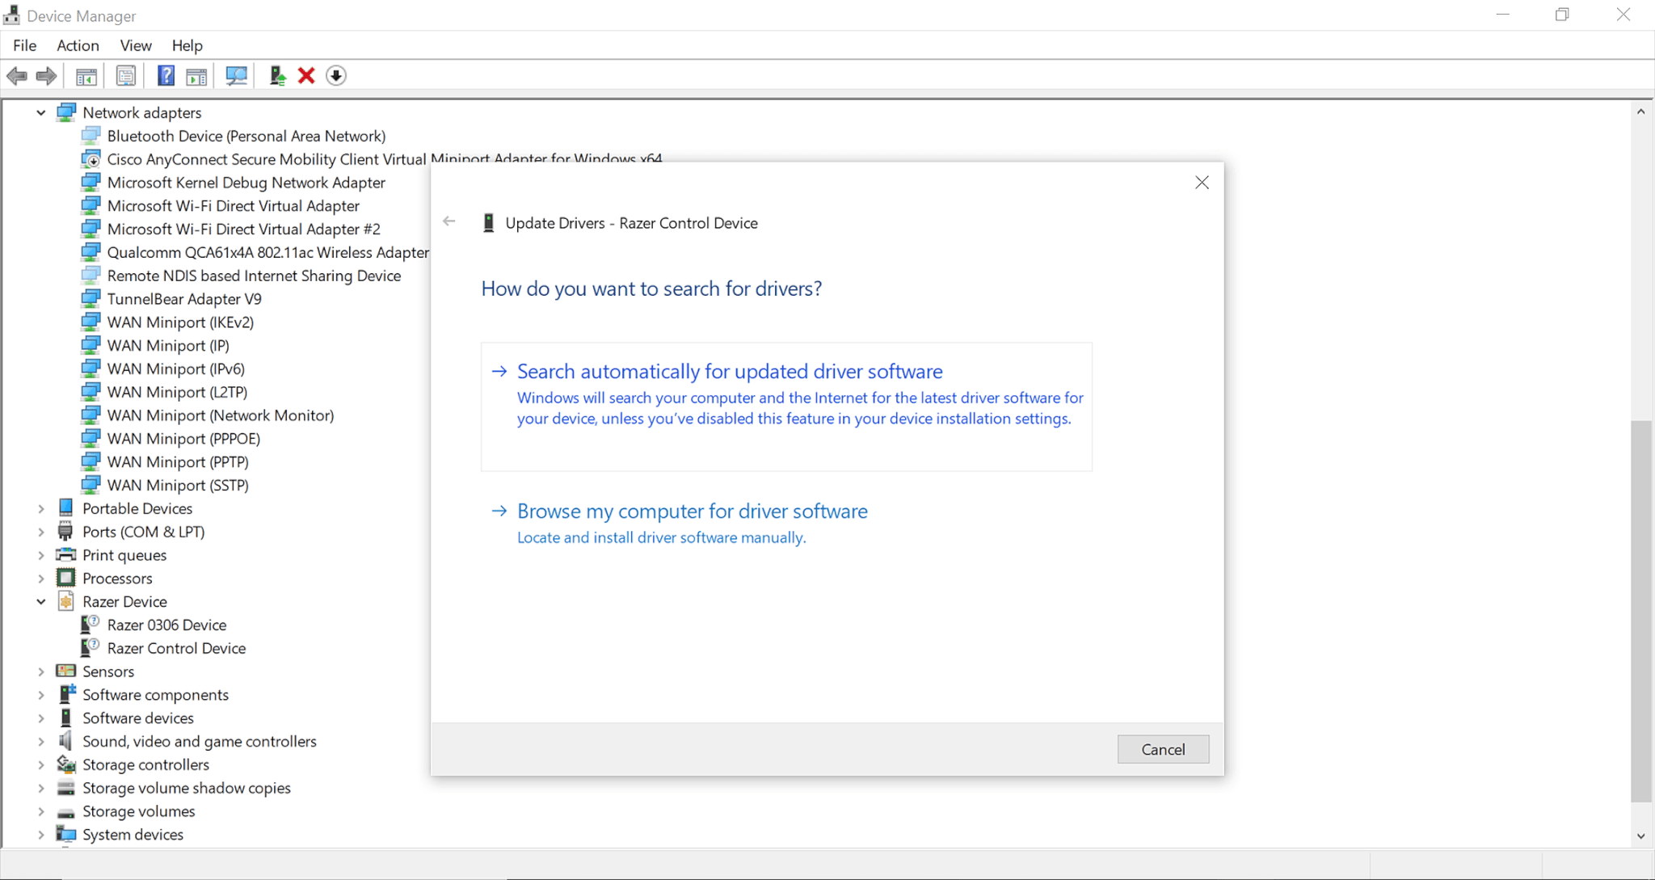Expand the Sensors category

point(41,672)
